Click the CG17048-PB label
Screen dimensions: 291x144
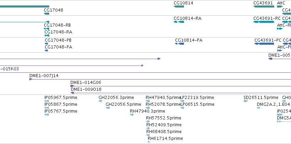tap(58, 40)
